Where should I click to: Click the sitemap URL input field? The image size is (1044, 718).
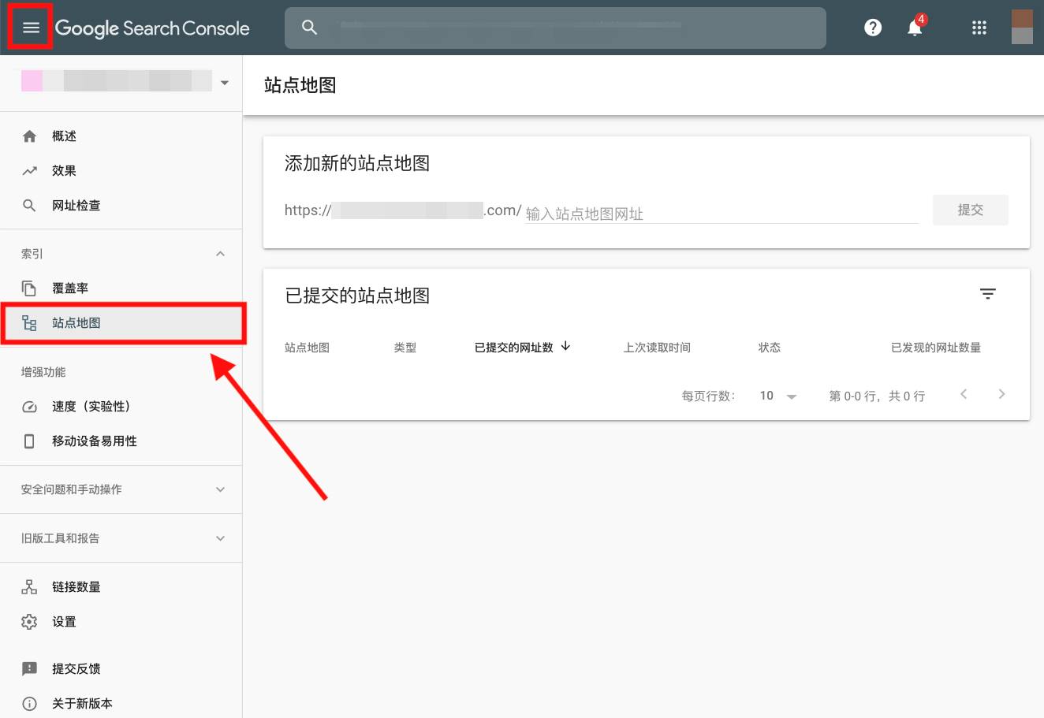pyautogui.click(x=721, y=214)
